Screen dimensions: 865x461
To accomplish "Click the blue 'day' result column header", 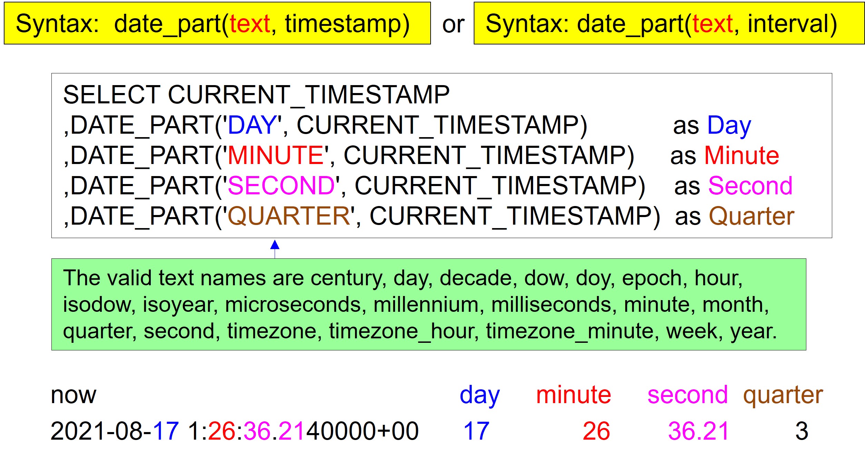I will pyautogui.click(x=480, y=396).
